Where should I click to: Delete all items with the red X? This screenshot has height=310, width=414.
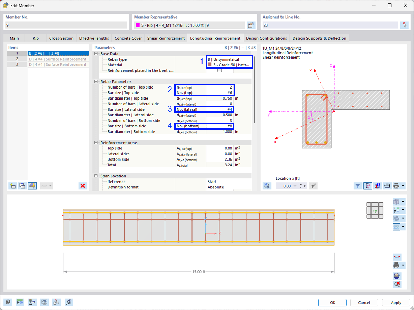82,186
